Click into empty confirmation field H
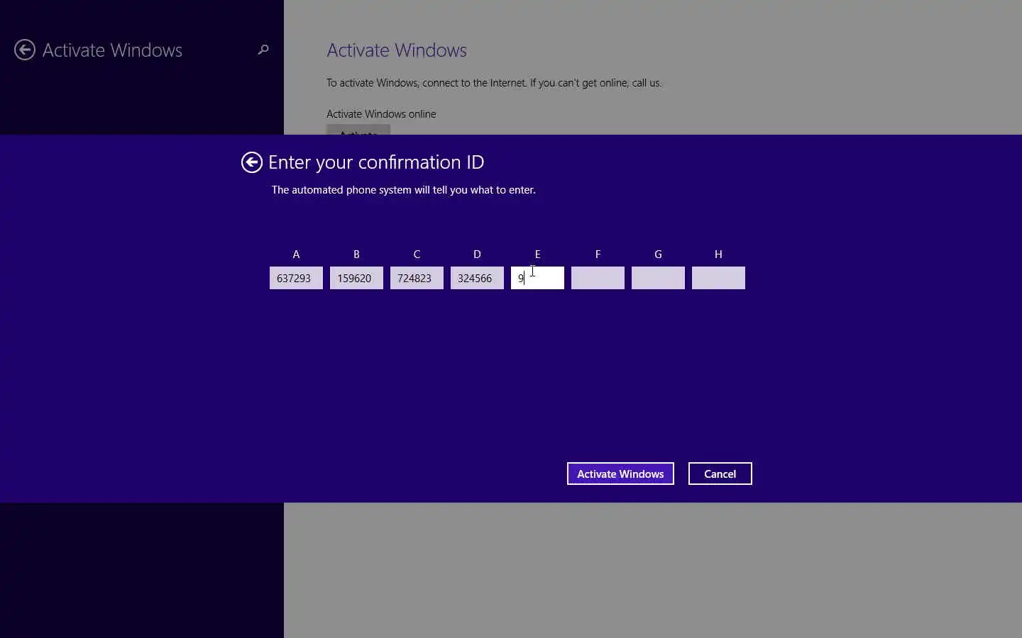The width and height of the screenshot is (1022, 638). [718, 278]
